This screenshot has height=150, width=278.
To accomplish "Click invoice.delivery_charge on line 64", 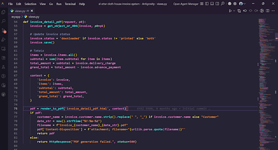I will 96,63.
